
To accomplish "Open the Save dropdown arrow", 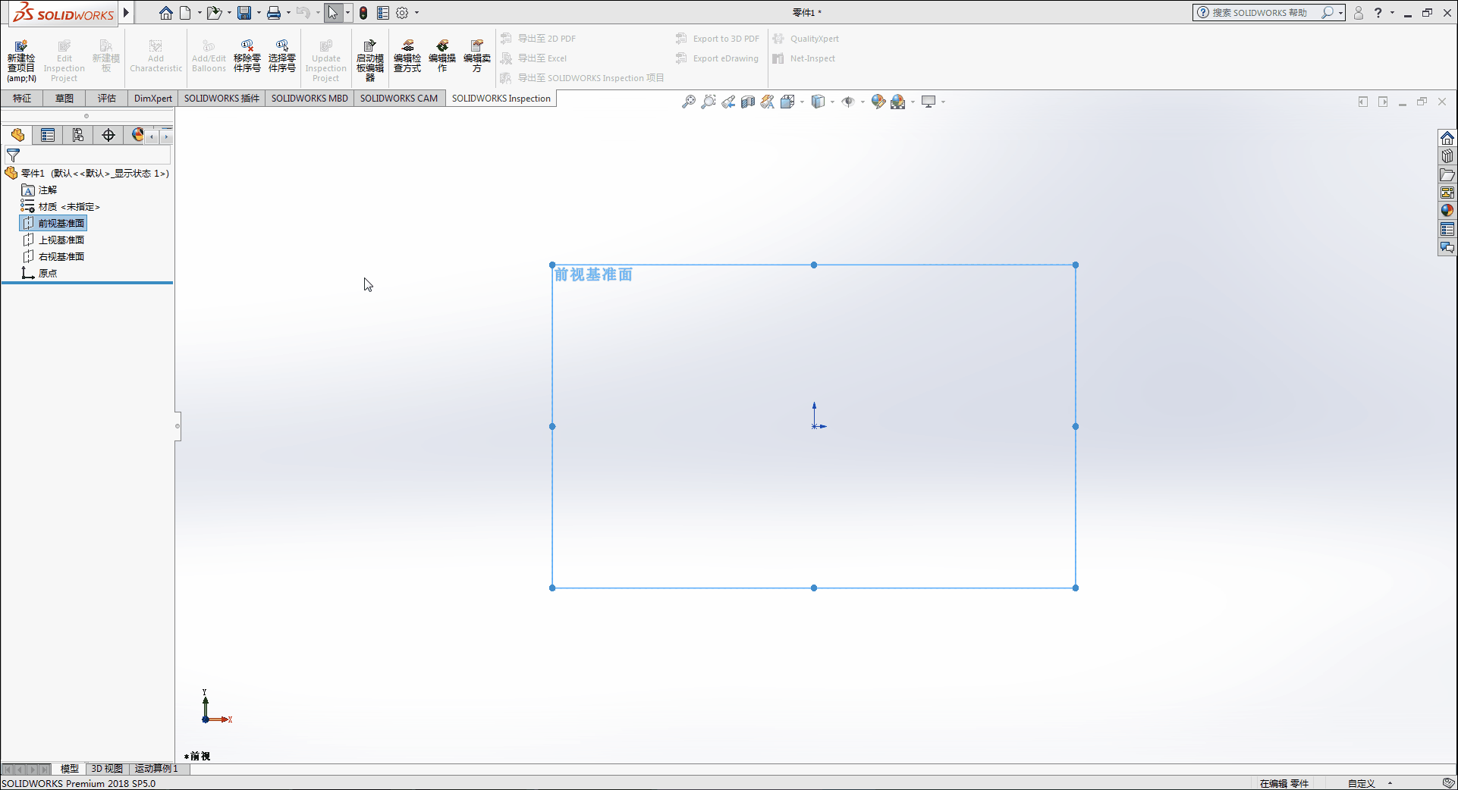I will click(x=259, y=13).
